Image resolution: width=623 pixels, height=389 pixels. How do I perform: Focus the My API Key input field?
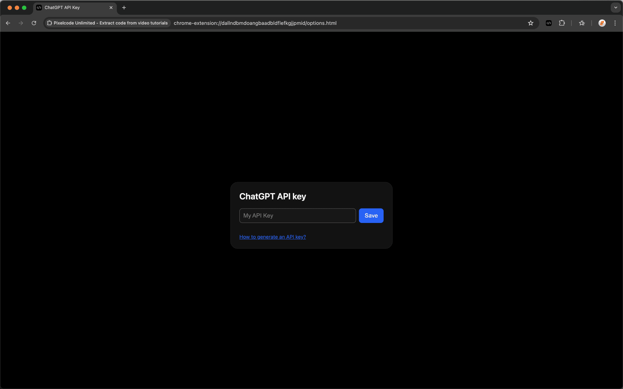[297, 215]
